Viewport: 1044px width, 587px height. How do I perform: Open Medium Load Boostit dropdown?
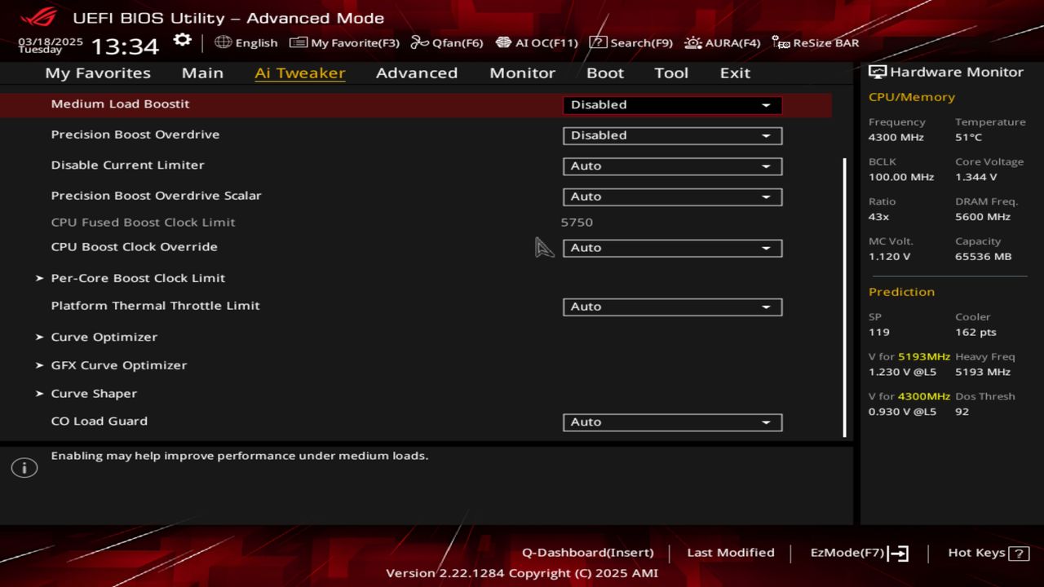pyautogui.click(x=673, y=104)
